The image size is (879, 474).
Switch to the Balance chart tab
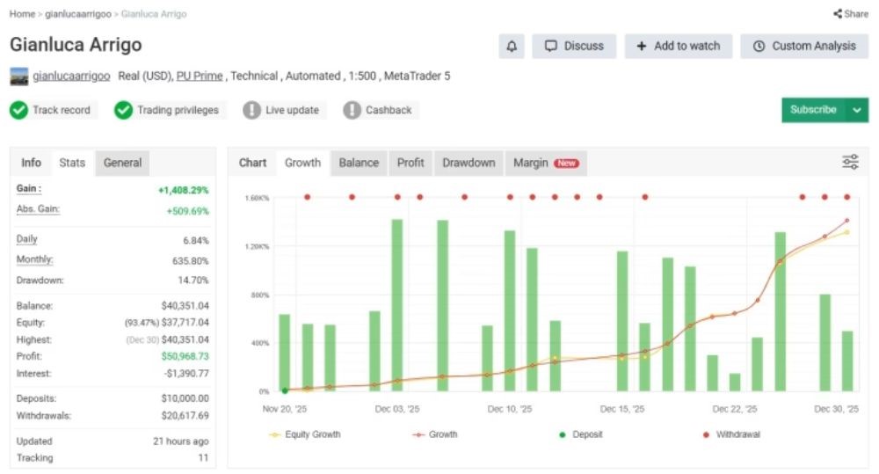click(359, 163)
